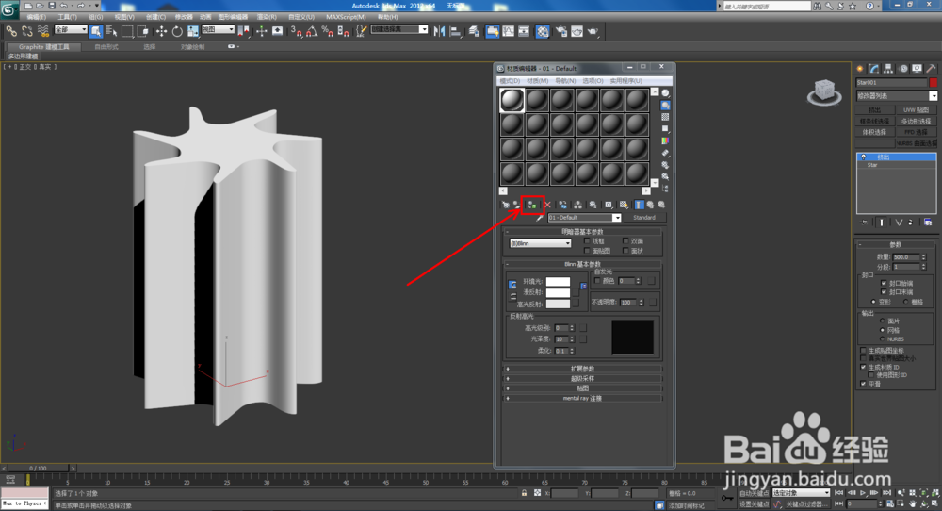This screenshot has width=942, height=511.
Task: Click Sample Type sphere icon
Action: click(x=666, y=93)
